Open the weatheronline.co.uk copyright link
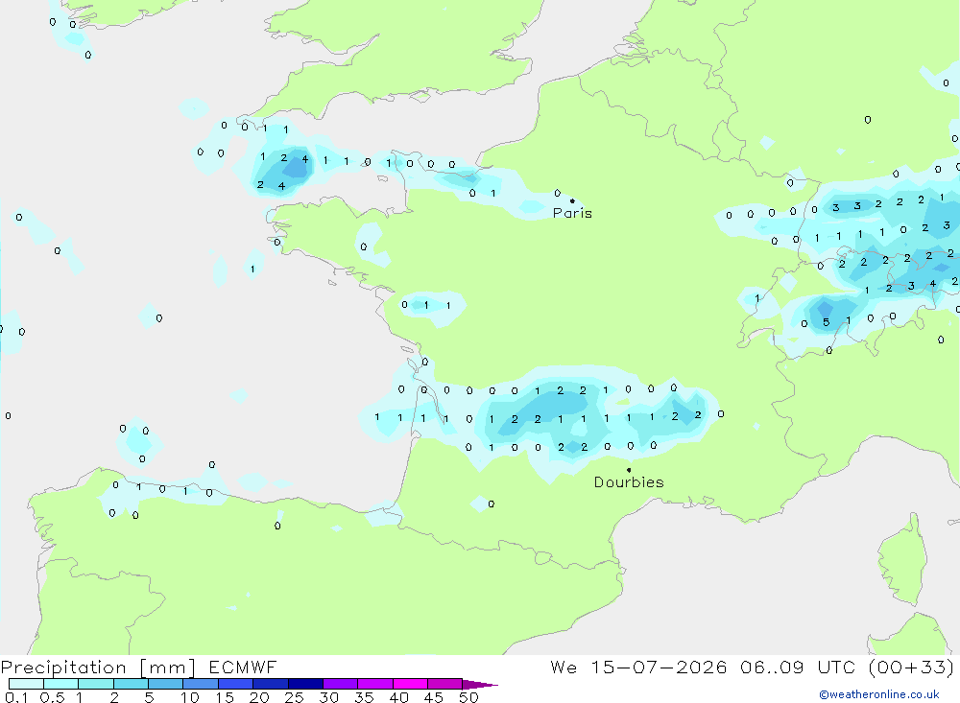 [879, 694]
